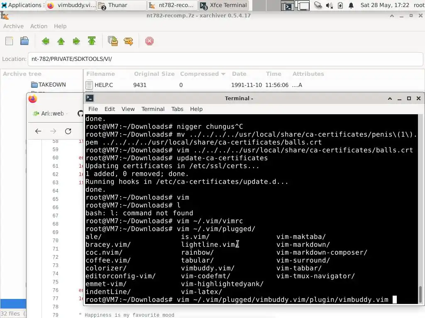Click the Firefox logo in browser title bar
This screenshot has height=318, width=425.
tap(32, 99)
